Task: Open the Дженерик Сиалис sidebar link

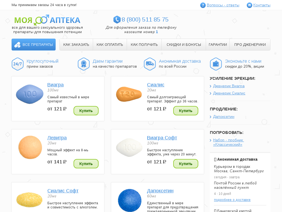Action: (x=229, y=93)
